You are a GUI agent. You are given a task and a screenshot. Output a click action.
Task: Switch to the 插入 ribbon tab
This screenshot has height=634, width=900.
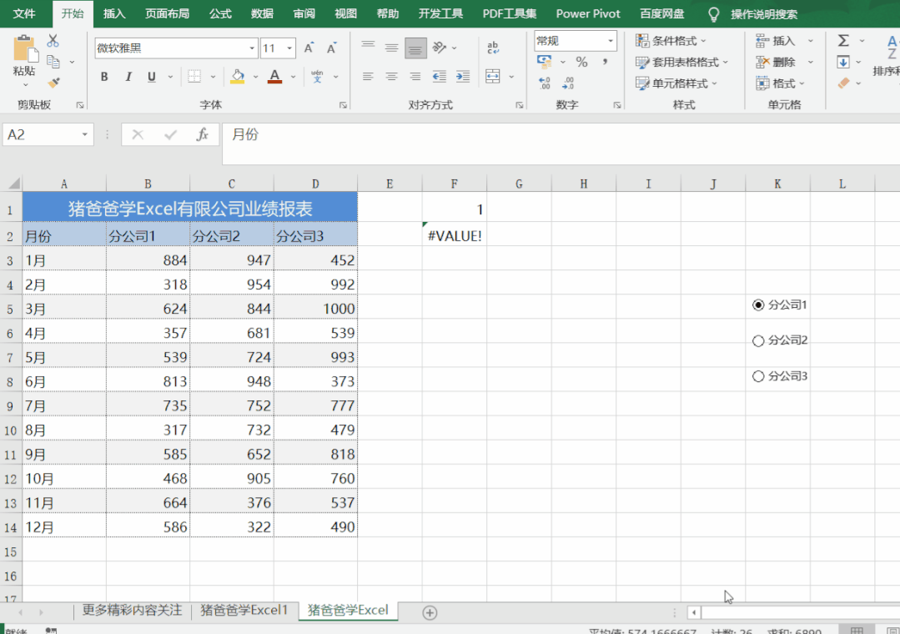[114, 13]
